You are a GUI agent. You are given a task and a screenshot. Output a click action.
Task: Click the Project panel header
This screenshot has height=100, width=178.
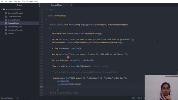(x=19, y=5)
